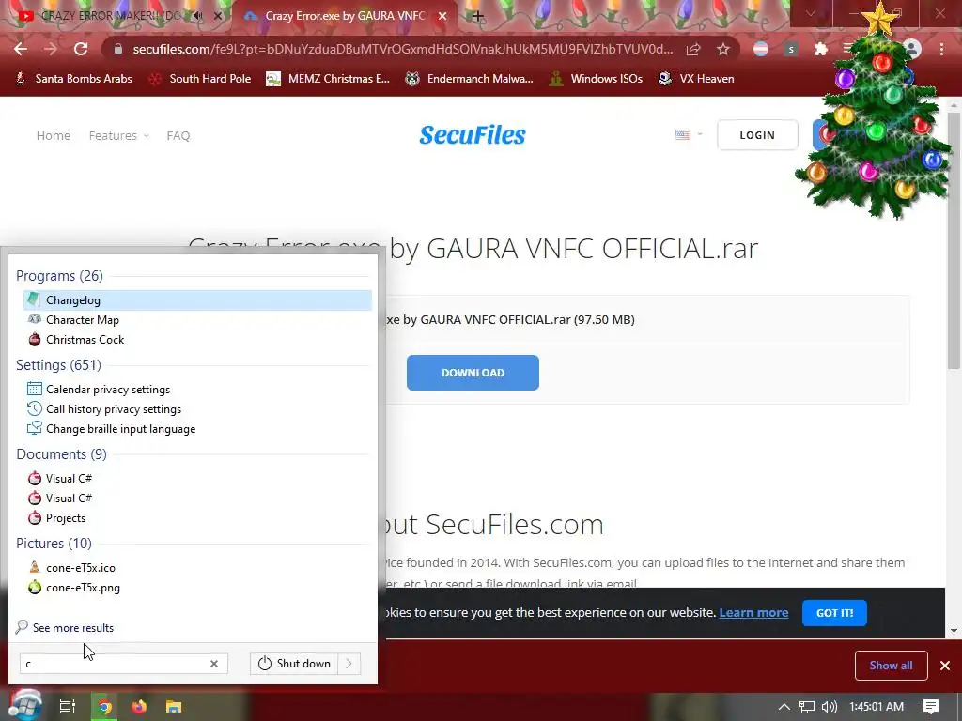Switch to Chrome in the taskbar
The width and height of the screenshot is (962, 721).
(105, 707)
